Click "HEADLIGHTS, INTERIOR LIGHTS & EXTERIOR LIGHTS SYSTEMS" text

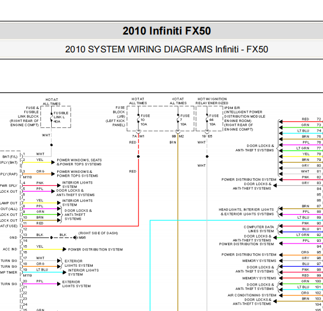point(246,212)
